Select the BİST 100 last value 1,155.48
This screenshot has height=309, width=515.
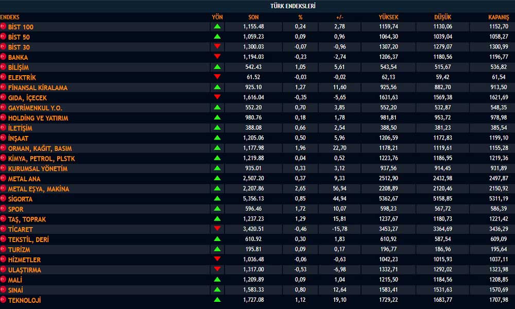point(253,26)
